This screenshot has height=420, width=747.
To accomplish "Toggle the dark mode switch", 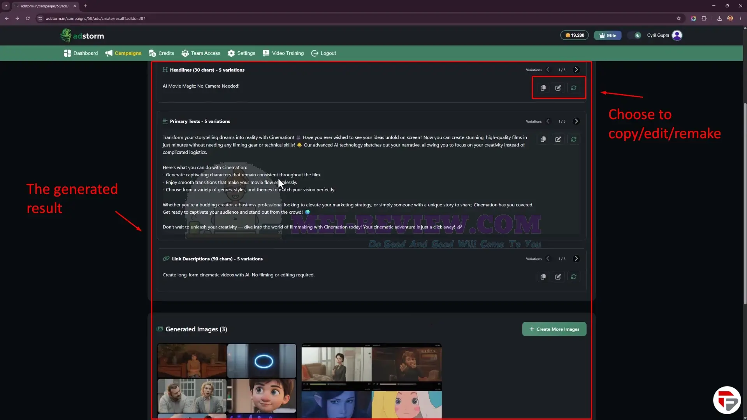I will pyautogui.click(x=635, y=35).
